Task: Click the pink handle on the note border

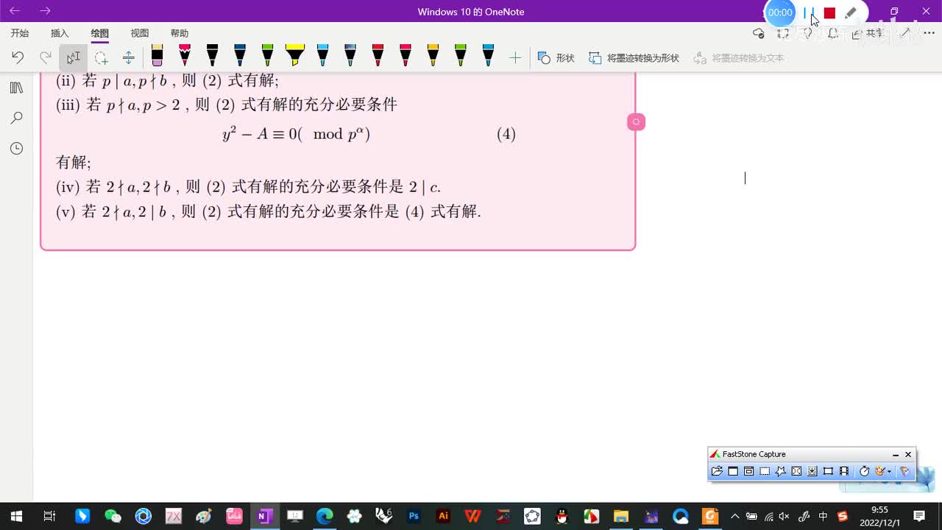Action: pos(636,122)
